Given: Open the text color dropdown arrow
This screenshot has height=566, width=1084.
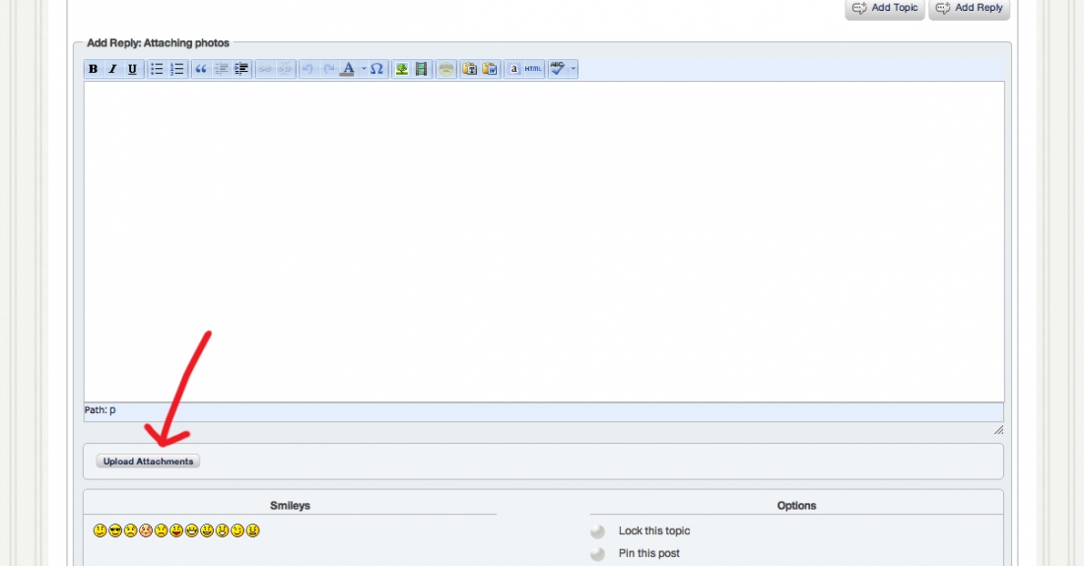Looking at the screenshot, I should (x=364, y=69).
